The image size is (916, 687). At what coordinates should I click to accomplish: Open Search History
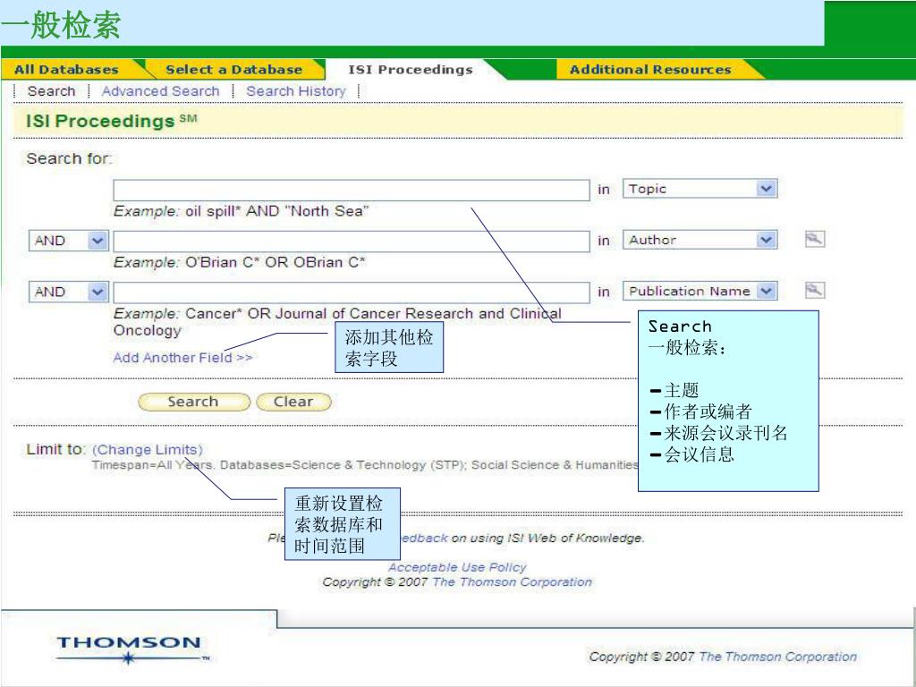tap(295, 91)
